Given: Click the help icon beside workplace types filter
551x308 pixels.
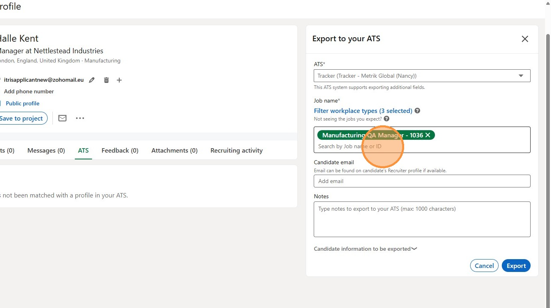Looking at the screenshot, I should (417, 111).
